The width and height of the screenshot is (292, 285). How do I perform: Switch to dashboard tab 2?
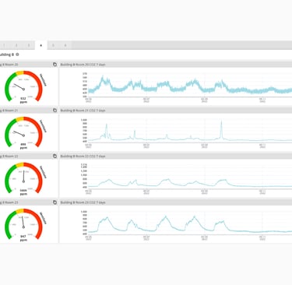(16, 45)
